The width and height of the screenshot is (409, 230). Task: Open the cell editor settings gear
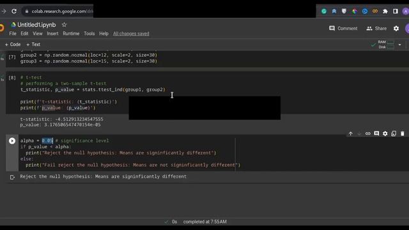pyautogui.click(x=385, y=134)
